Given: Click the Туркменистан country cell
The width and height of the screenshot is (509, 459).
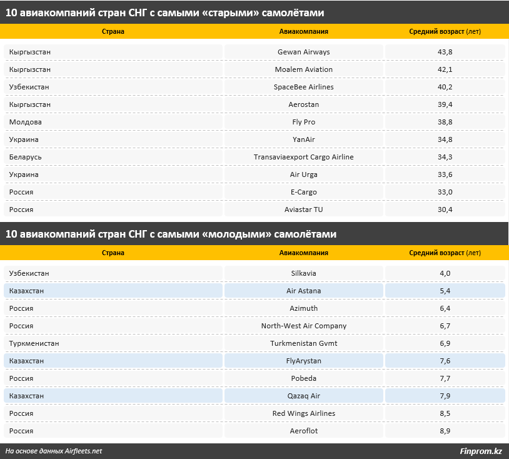Looking at the screenshot, I should 113,343.
